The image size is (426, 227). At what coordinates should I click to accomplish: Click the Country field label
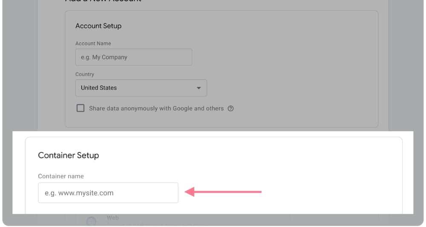coord(85,74)
